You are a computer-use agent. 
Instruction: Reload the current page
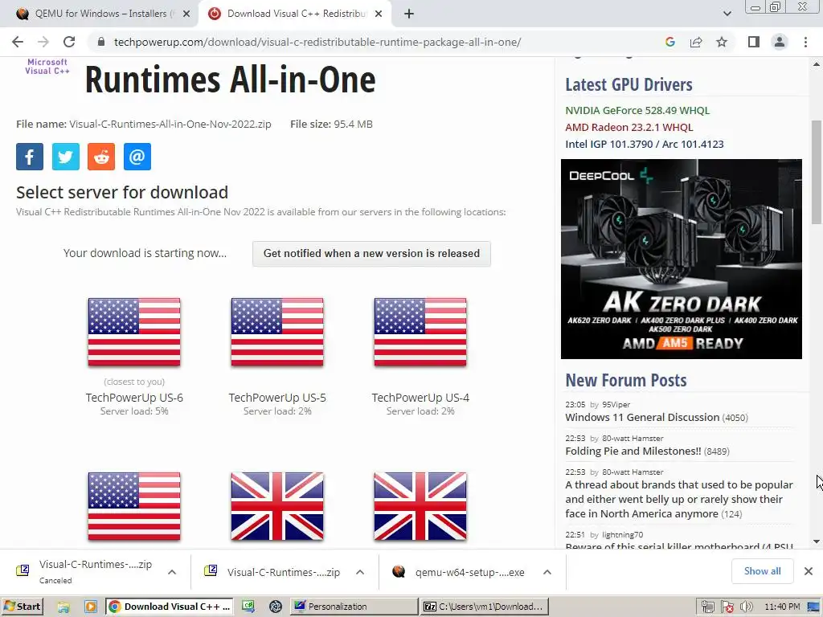pyautogui.click(x=69, y=42)
